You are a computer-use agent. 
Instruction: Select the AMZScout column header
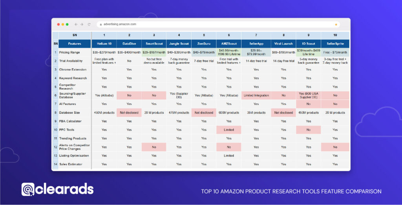pos(229,44)
